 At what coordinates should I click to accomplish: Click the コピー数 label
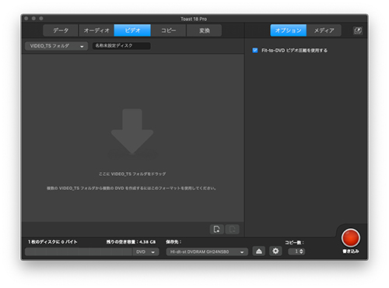(294, 243)
